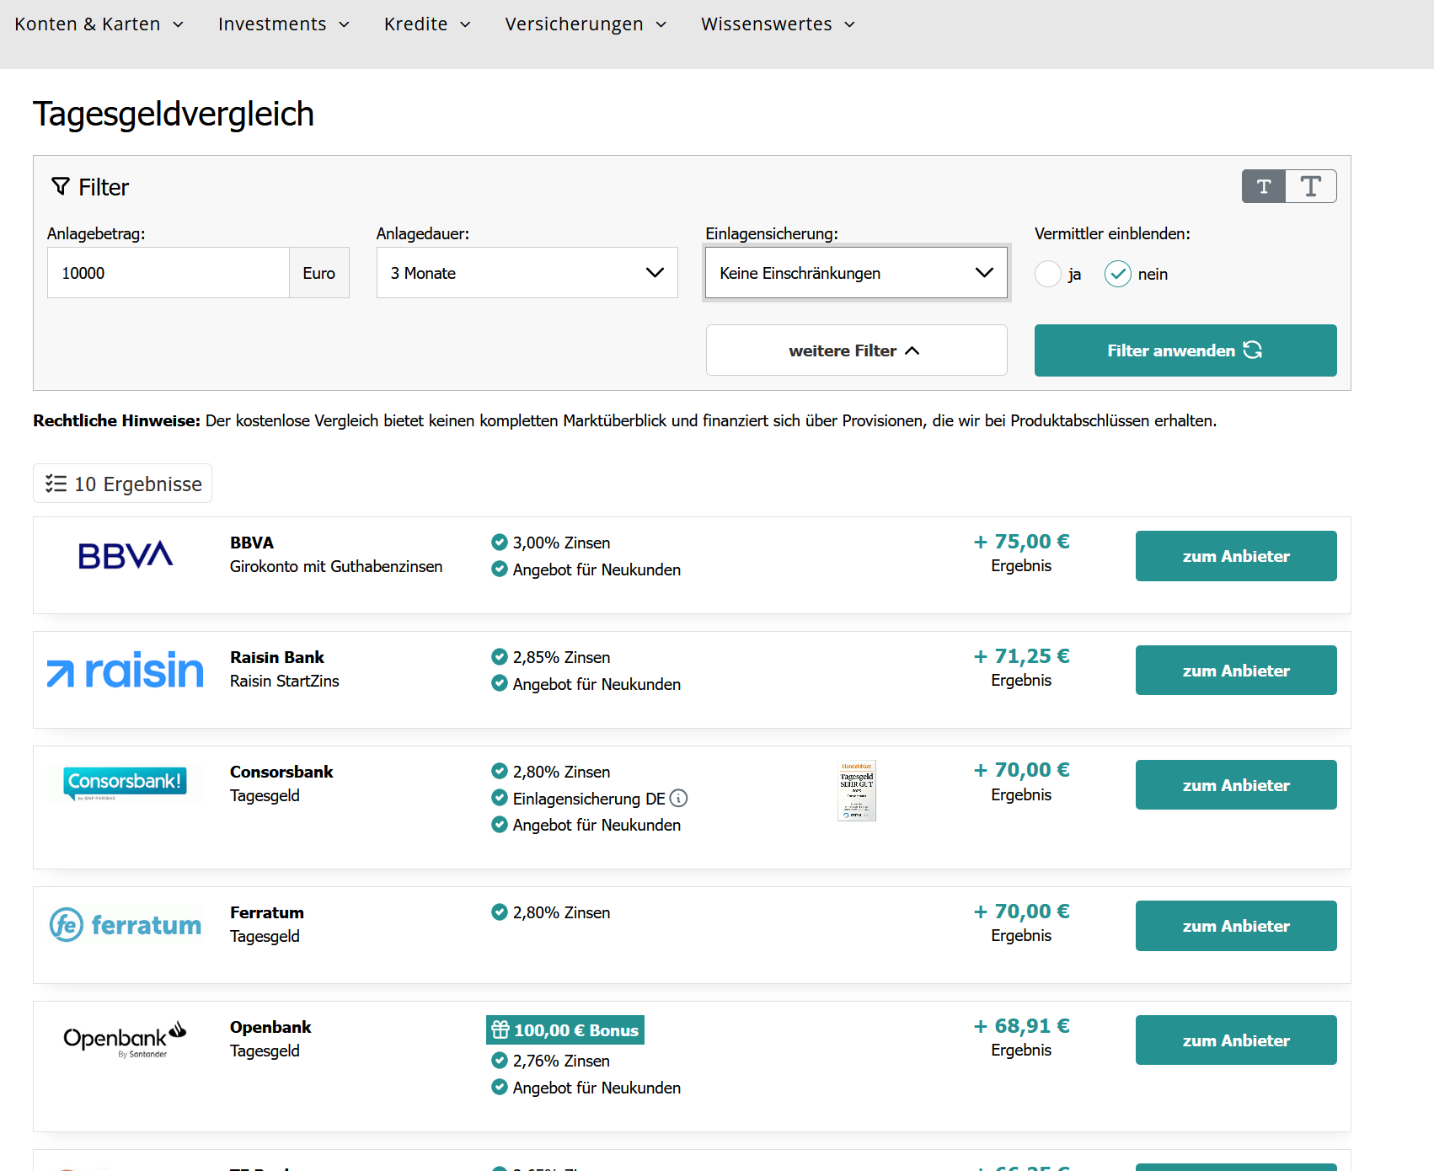This screenshot has width=1434, height=1171.
Task: Open the Konten & Karten menu
Action: click(x=99, y=24)
